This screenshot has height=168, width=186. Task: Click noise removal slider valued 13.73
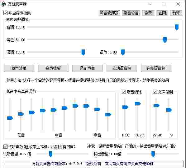[x=138, y=104]
